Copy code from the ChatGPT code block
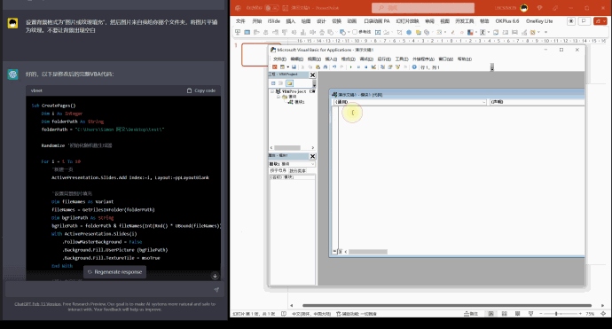This screenshot has height=329, width=612. tap(201, 90)
